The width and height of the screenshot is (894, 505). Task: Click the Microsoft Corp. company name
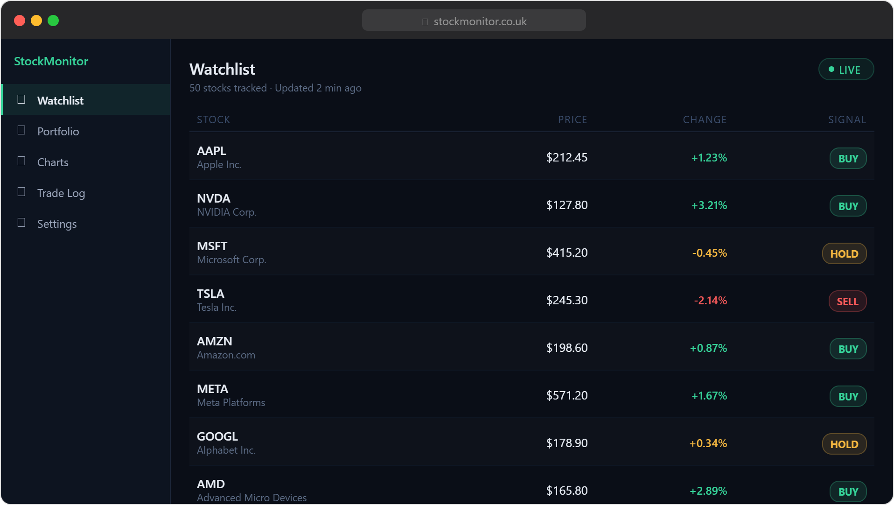232,260
